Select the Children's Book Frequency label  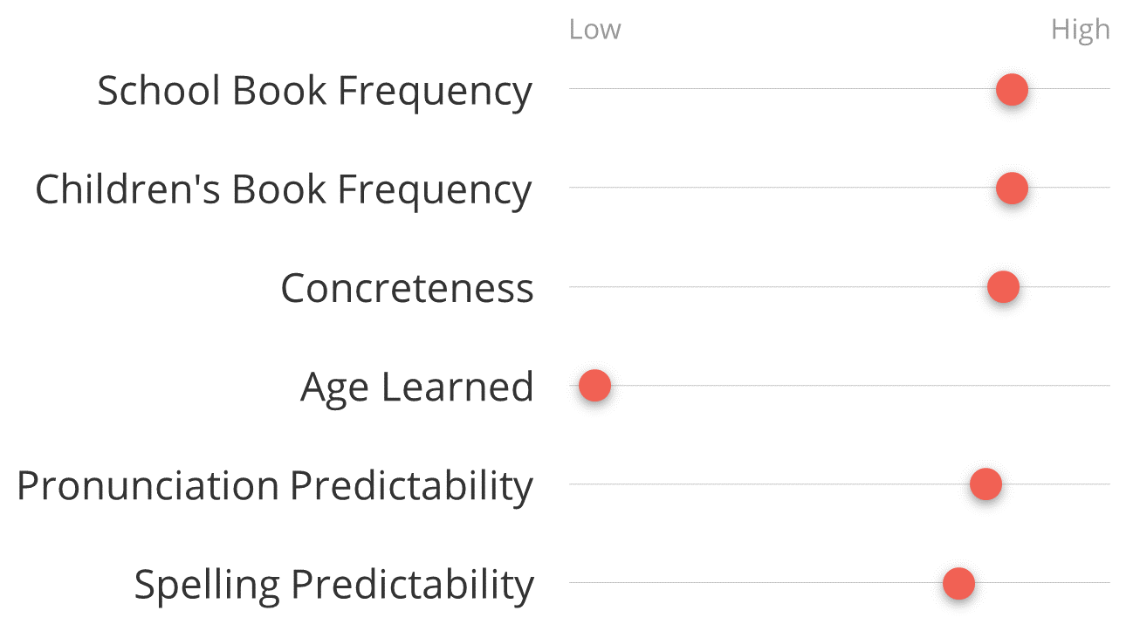(284, 189)
